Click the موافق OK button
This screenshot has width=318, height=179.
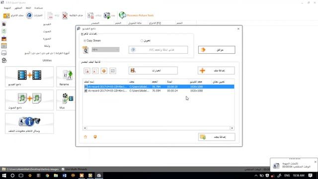[x=217, y=50]
